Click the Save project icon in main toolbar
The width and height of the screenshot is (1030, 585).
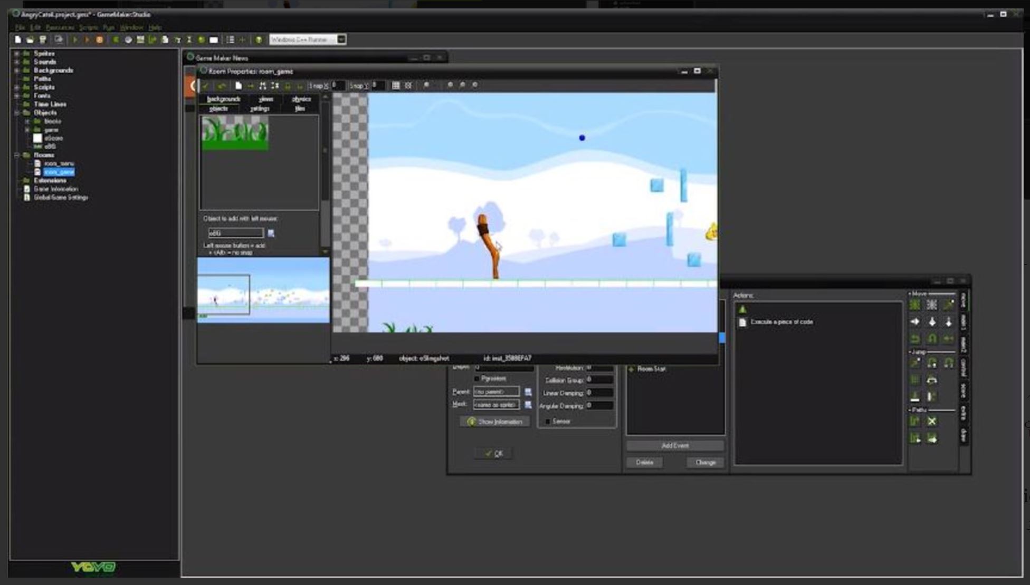pyautogui.click(x=43, y=40)
